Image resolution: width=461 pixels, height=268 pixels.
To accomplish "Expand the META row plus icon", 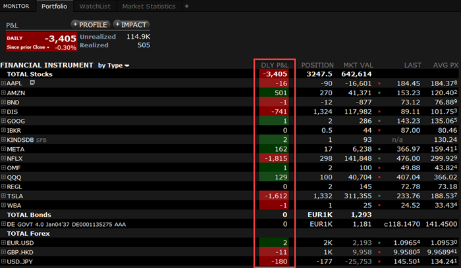I will (x=3, y=149).
